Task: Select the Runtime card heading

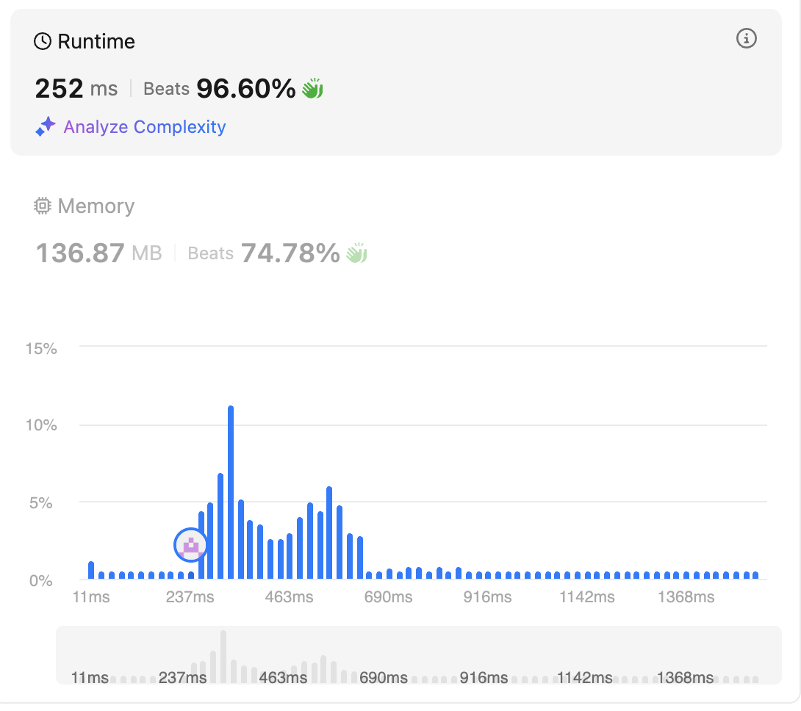Action: coord(96,42)
